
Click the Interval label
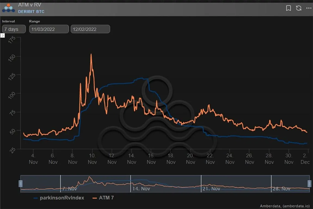click(x=8, y=21)
